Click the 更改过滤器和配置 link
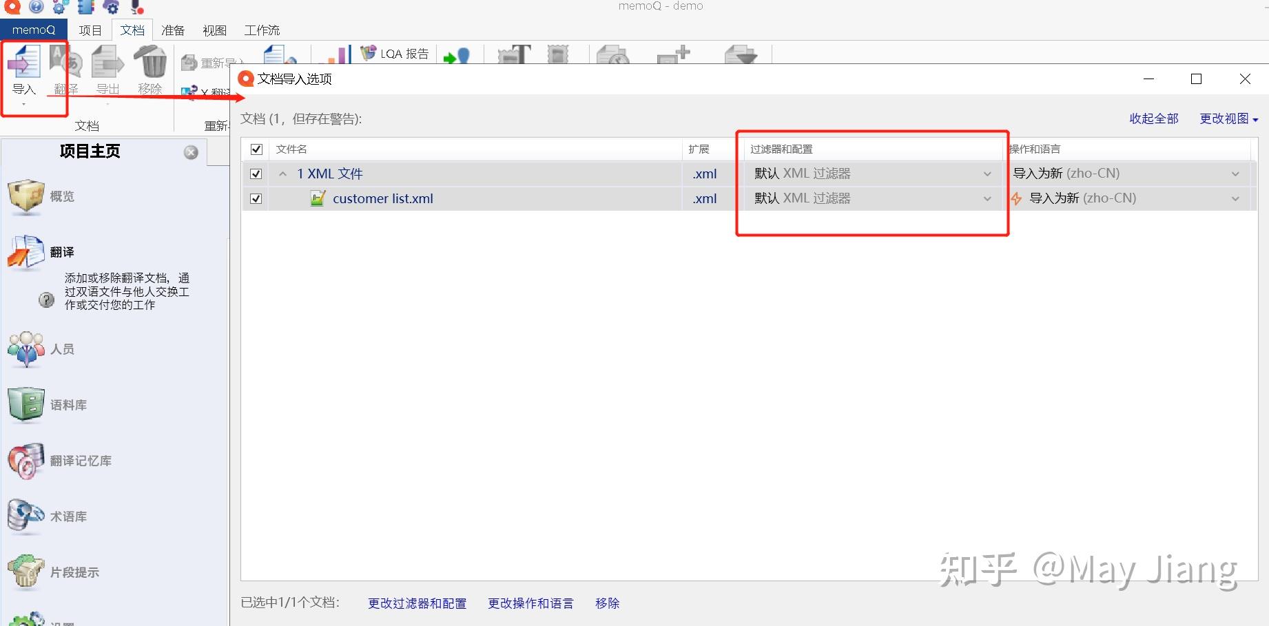 pyautogui.click(x=417, y=603)
